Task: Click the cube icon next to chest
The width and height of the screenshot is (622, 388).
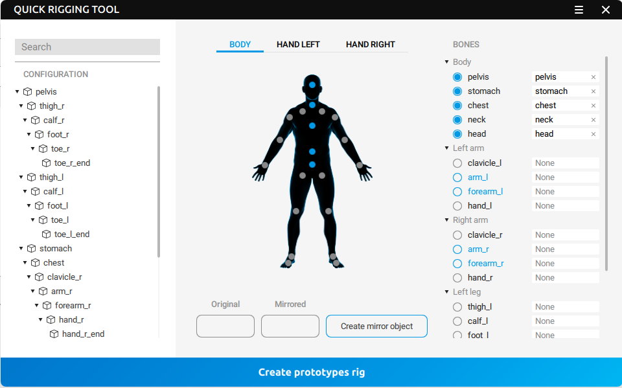Action: [35, 262]
